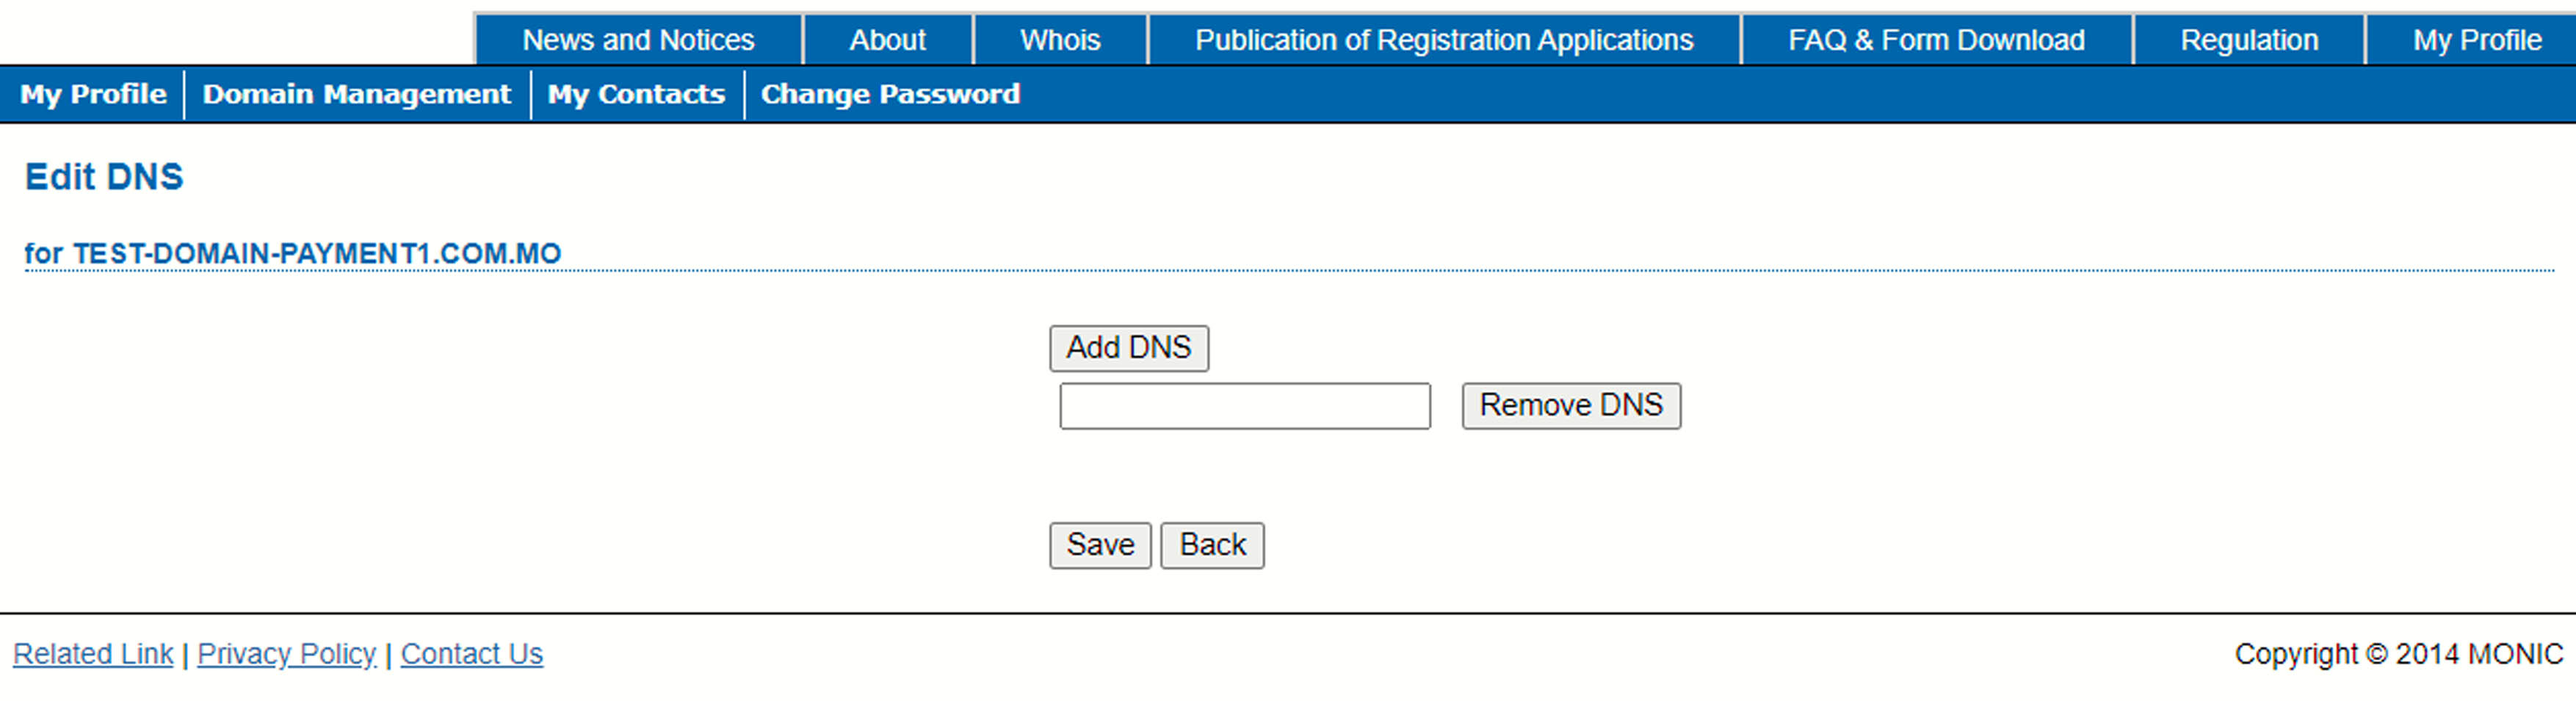2576x701 pixels.
Task: Save the DNS changes
Action: 1099,545
